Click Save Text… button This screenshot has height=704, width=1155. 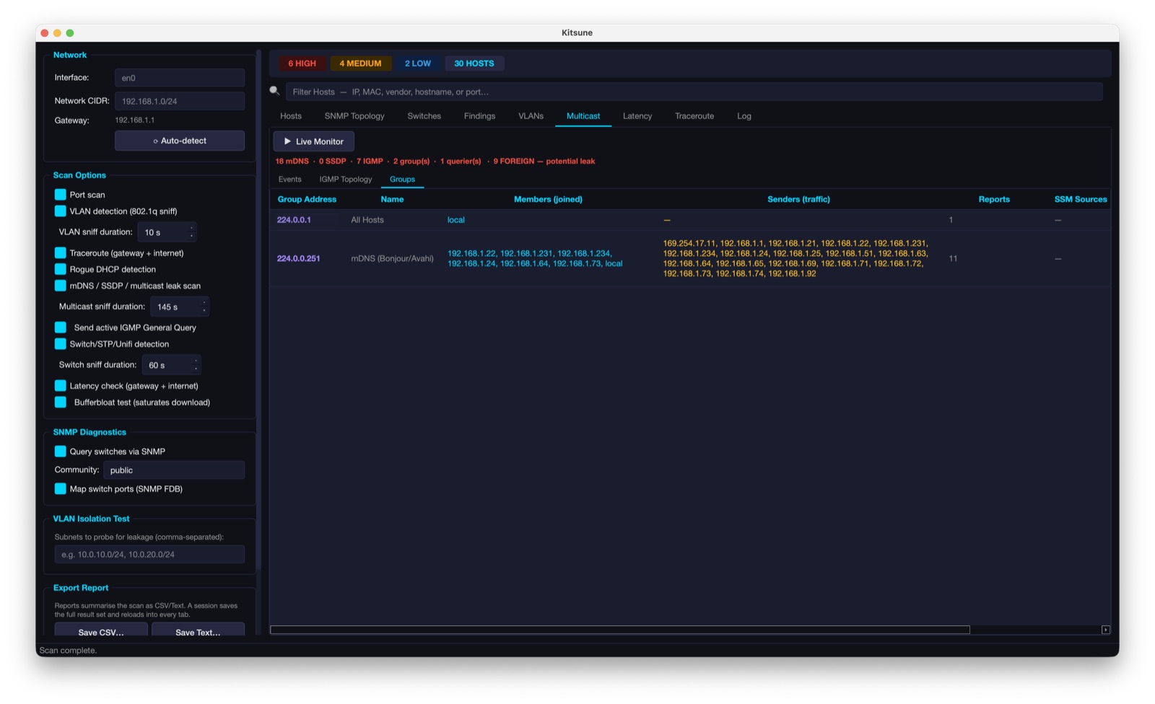pyautogui.click(x=198, y=630)
